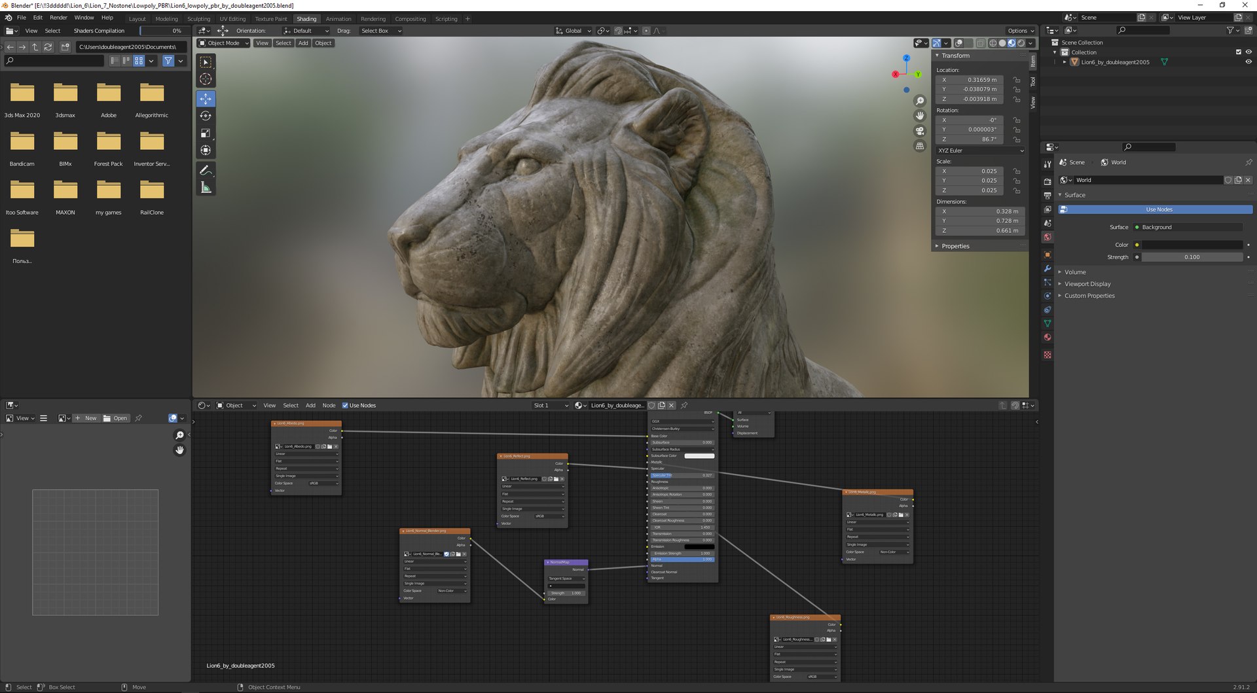Open the Slot 1 material slot dropdown
Viewport: 1257px width, 693px height.
point(550,406)
